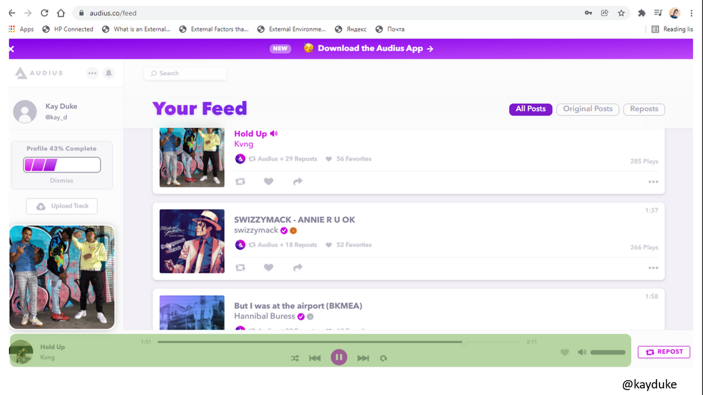Open swizzymack artist link
The height and width of the screenshot is (395, 703).
256,230
